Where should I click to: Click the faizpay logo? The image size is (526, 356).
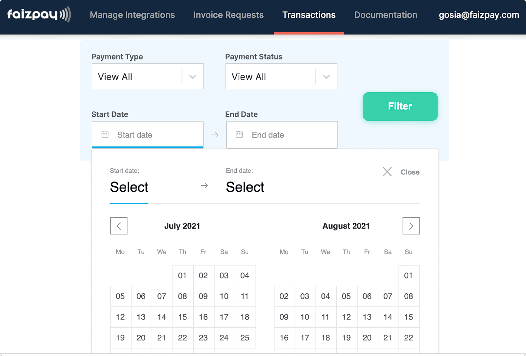(x=39, y=14)
